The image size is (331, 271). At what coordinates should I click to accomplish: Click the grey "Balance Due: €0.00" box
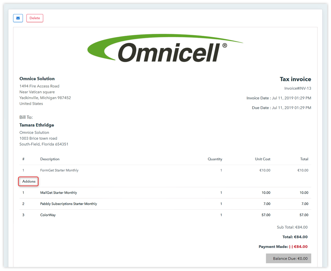coord(289,259)
